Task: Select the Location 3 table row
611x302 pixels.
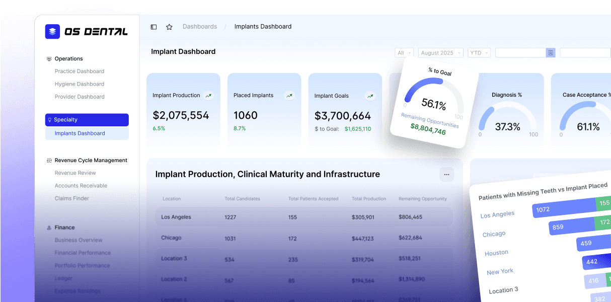Action: 304,259
